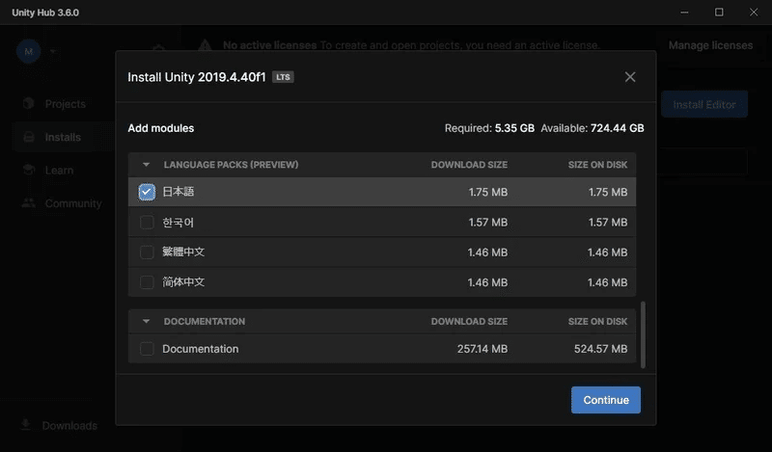Click the Continue button
The height and width of the screenshot is (452, 772).
606,400
